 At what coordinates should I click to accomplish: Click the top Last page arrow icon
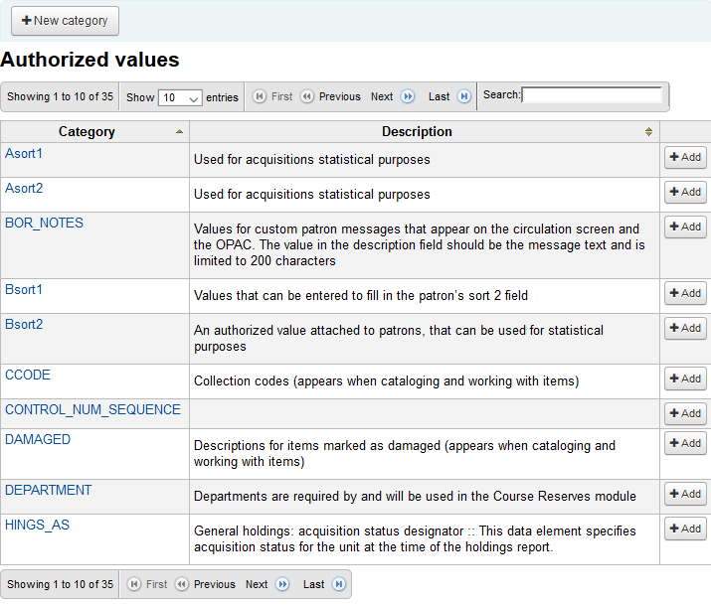tap(463, 97)
